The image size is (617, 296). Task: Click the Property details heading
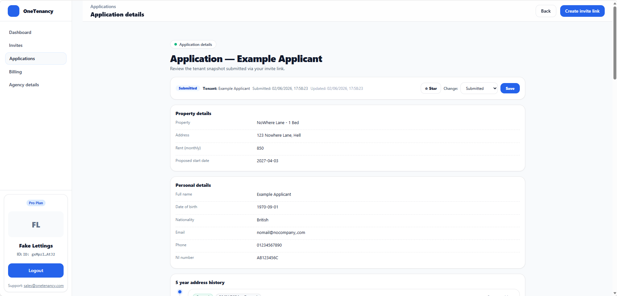193,113
